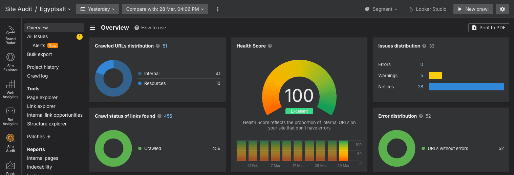The width and height of the screenshot is (514, 175).
Task: Click the URLs without errors legend row
Action: tap(463, 148)
